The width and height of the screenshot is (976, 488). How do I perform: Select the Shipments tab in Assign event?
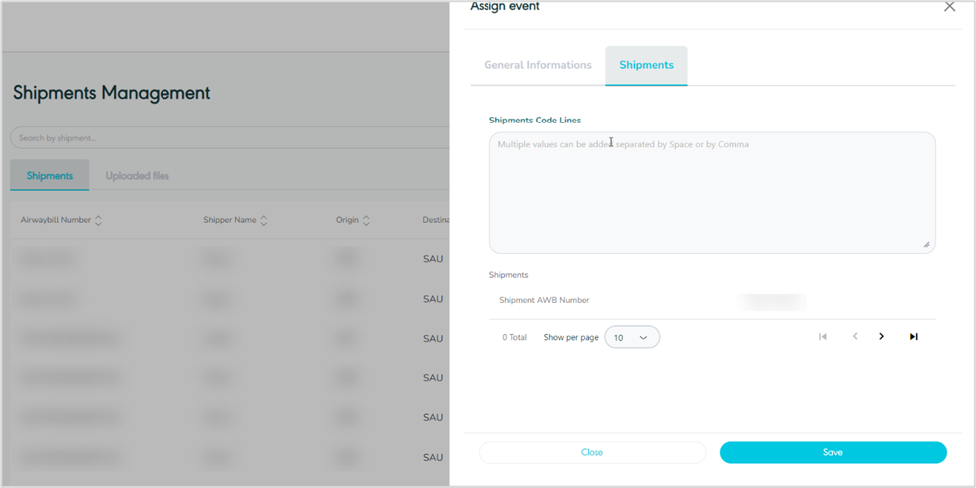[646, 65]
